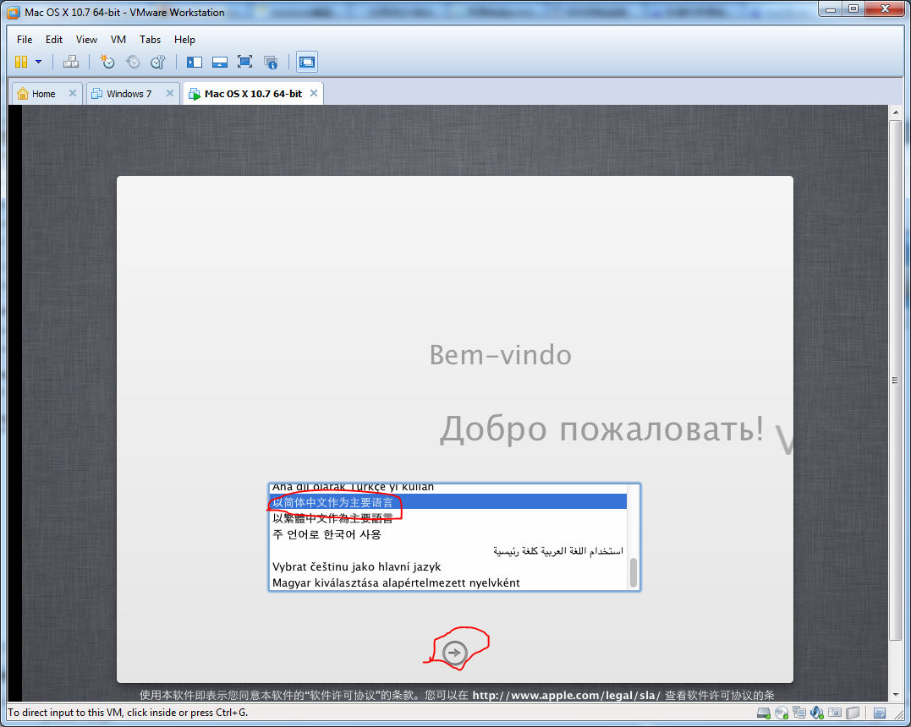Screen dimensions: 911x727
Task: Click the VM view scroll-up arrow
Action: tap(895, 112)
